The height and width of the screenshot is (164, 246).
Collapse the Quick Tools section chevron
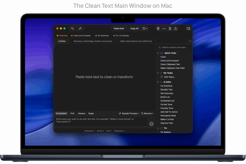point(158,53)
